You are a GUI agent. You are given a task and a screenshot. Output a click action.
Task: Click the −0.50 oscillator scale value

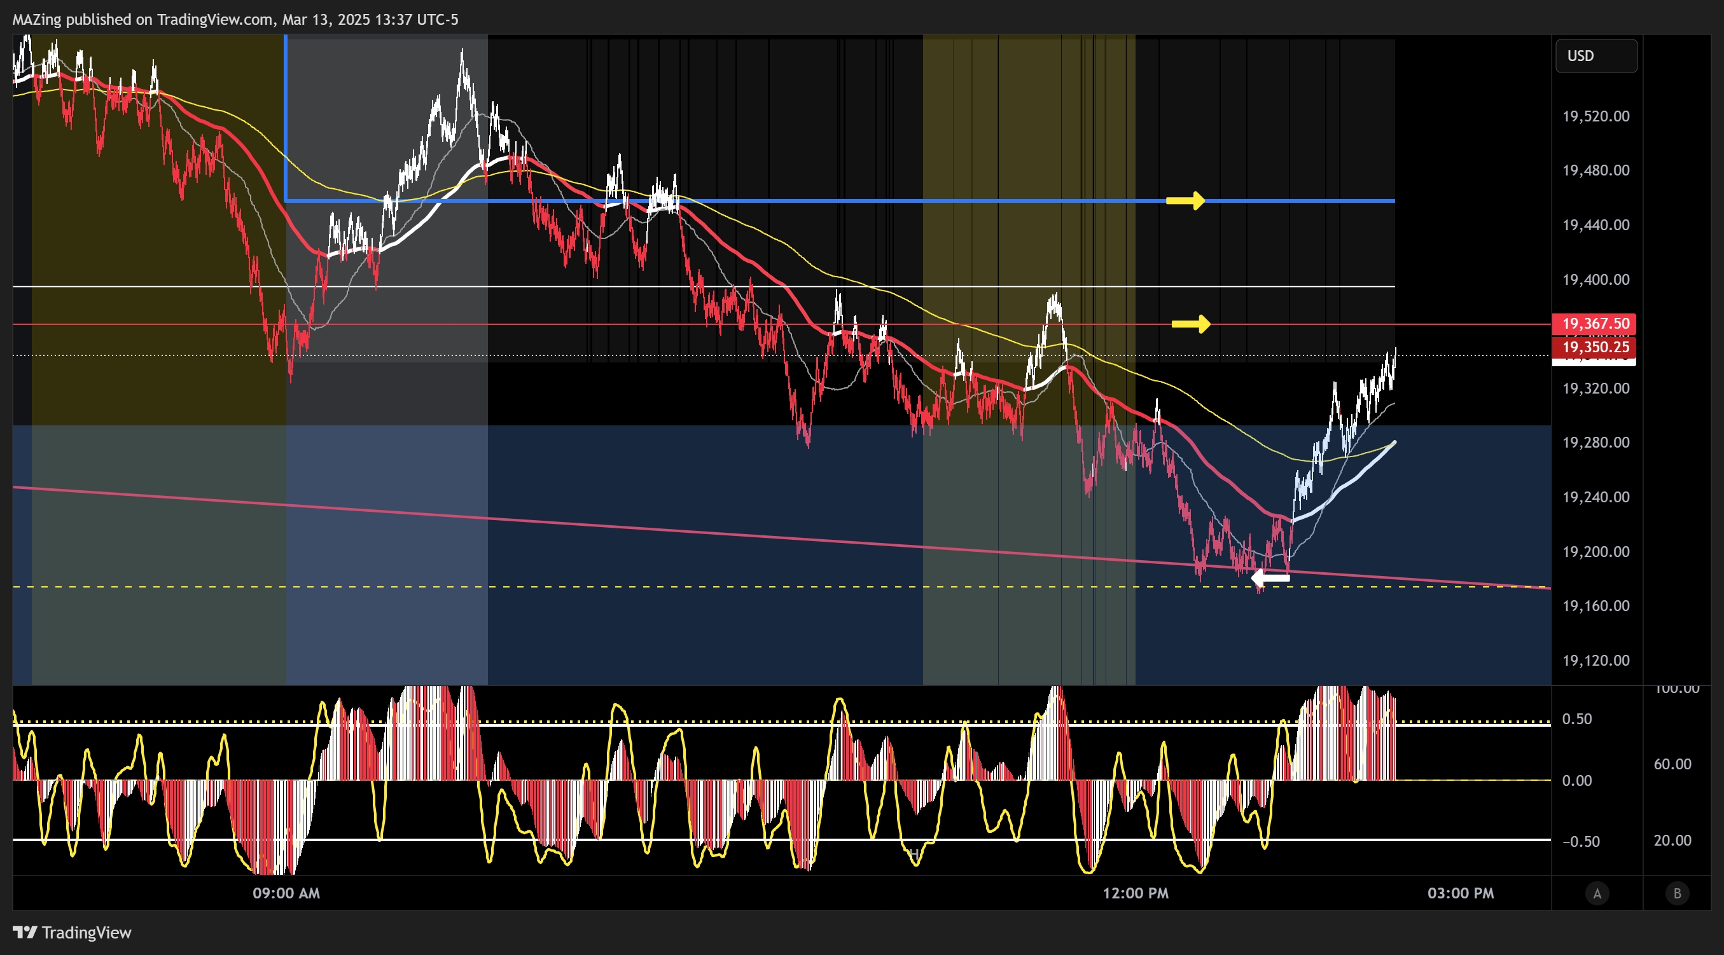point(1581,841)
